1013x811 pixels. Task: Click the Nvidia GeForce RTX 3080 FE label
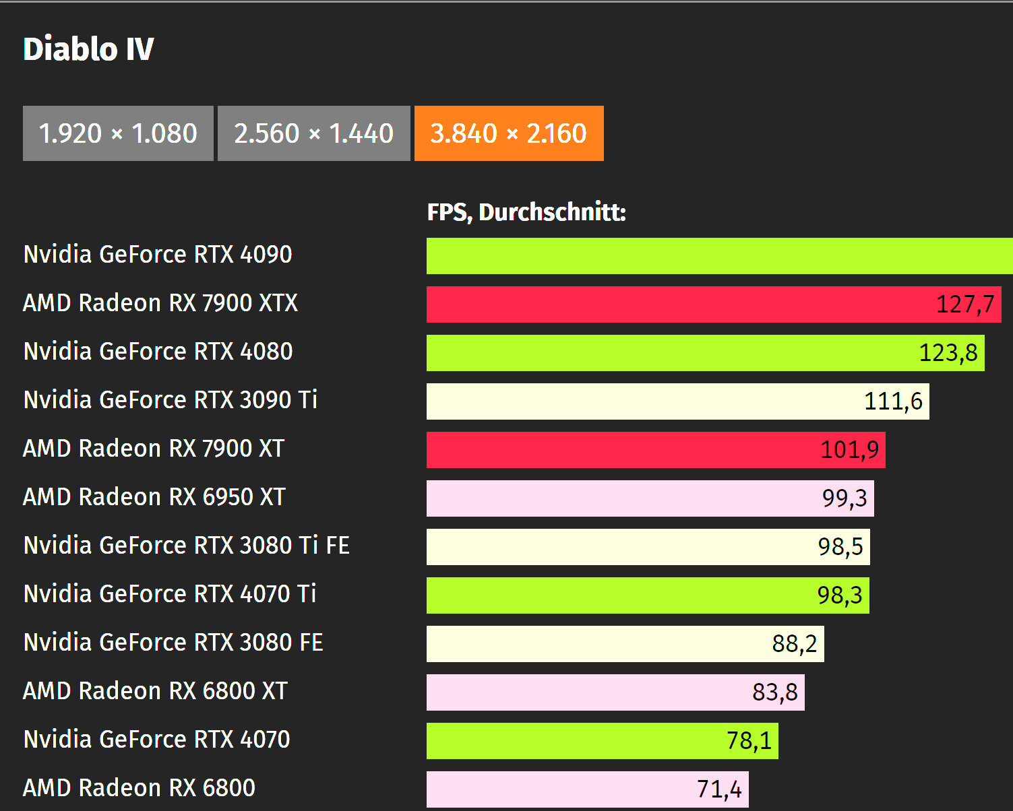pyautogui.click(x=173, y=643)
